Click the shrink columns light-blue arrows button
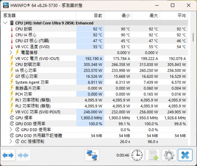 (23, 155)
